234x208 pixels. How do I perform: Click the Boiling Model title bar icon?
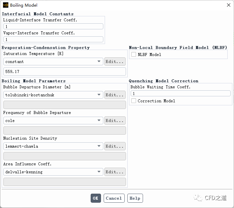[x=5, y=5]
